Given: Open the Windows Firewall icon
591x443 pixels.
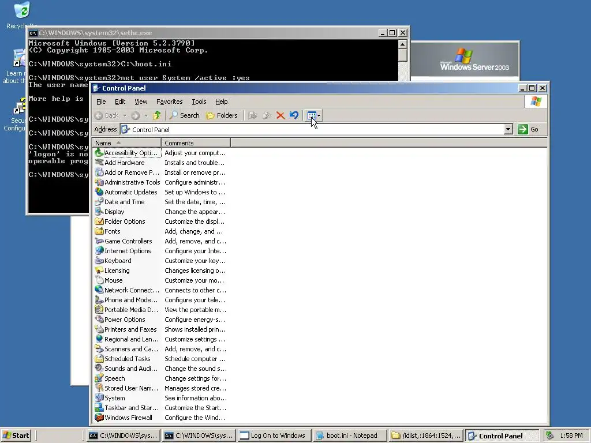Looking at the screenshot, I should tap(99, 417).
